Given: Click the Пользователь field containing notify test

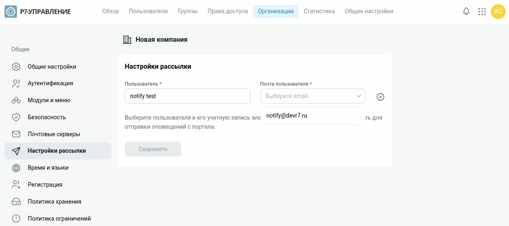Looking at the screenshot, I should coord(187,96).
